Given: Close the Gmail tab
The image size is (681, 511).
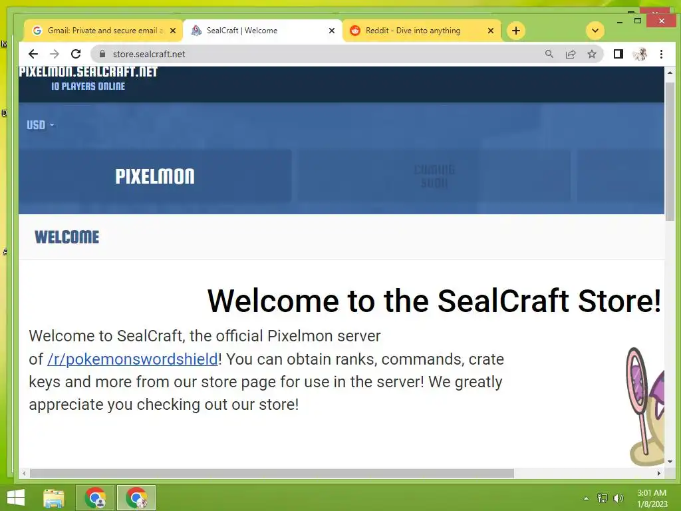Looking at the screenshot, I should pyautogui.click(x=173, y=31).
